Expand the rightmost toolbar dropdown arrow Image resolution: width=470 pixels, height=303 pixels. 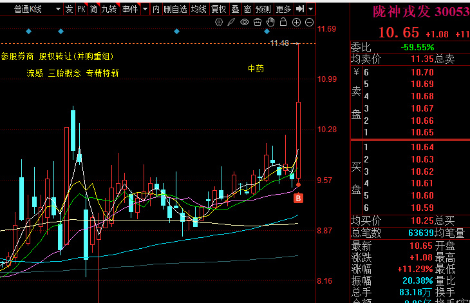point(311,9)
